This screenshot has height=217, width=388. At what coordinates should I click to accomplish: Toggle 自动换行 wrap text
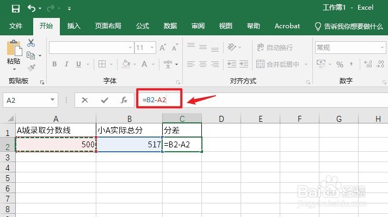pyautogui.click(x=275, y=47)
